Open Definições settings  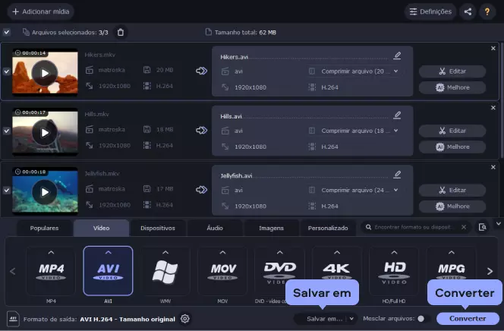click(x=430, y=11)
